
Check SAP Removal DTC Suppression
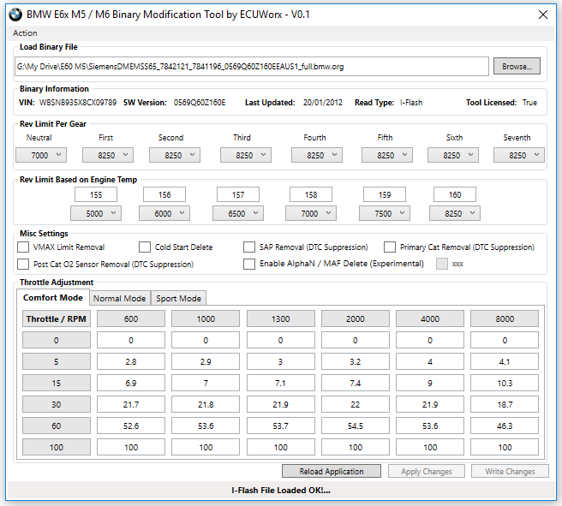tap(249, 247)
